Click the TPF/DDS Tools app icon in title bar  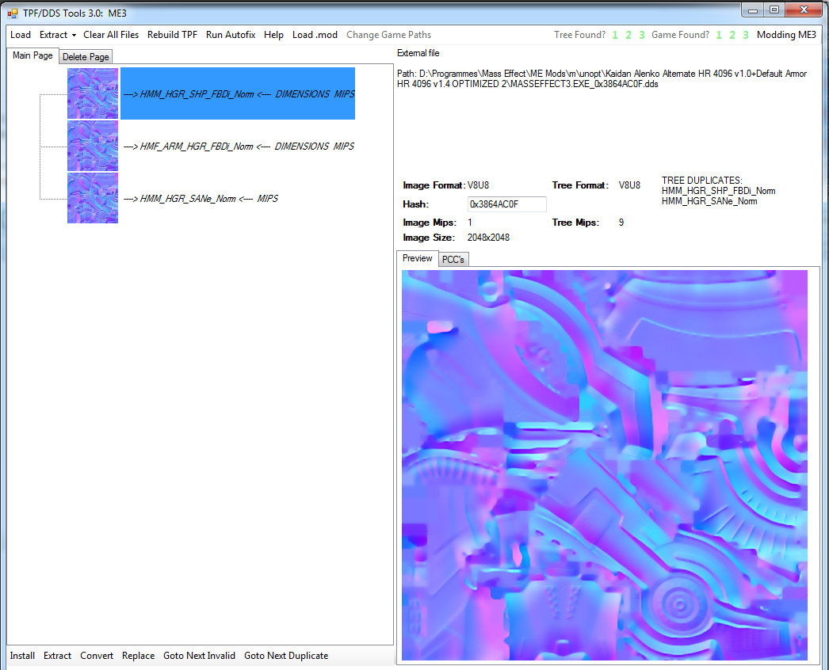click(13, 13)
